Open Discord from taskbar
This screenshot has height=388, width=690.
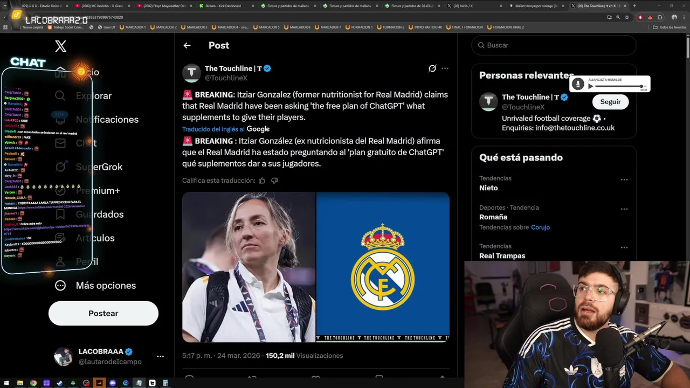point(113,383)
